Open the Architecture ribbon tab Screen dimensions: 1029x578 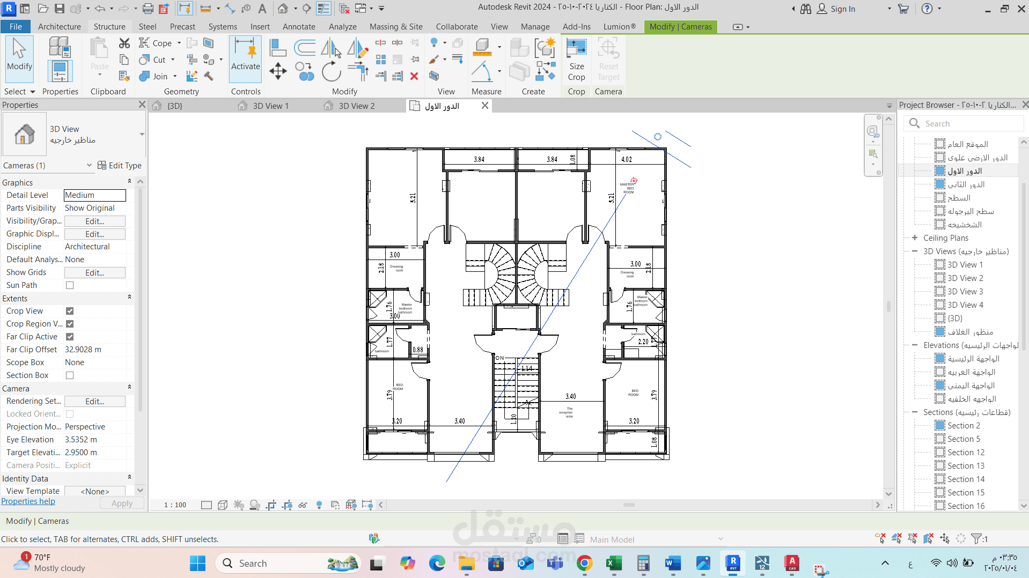point(60,26)
